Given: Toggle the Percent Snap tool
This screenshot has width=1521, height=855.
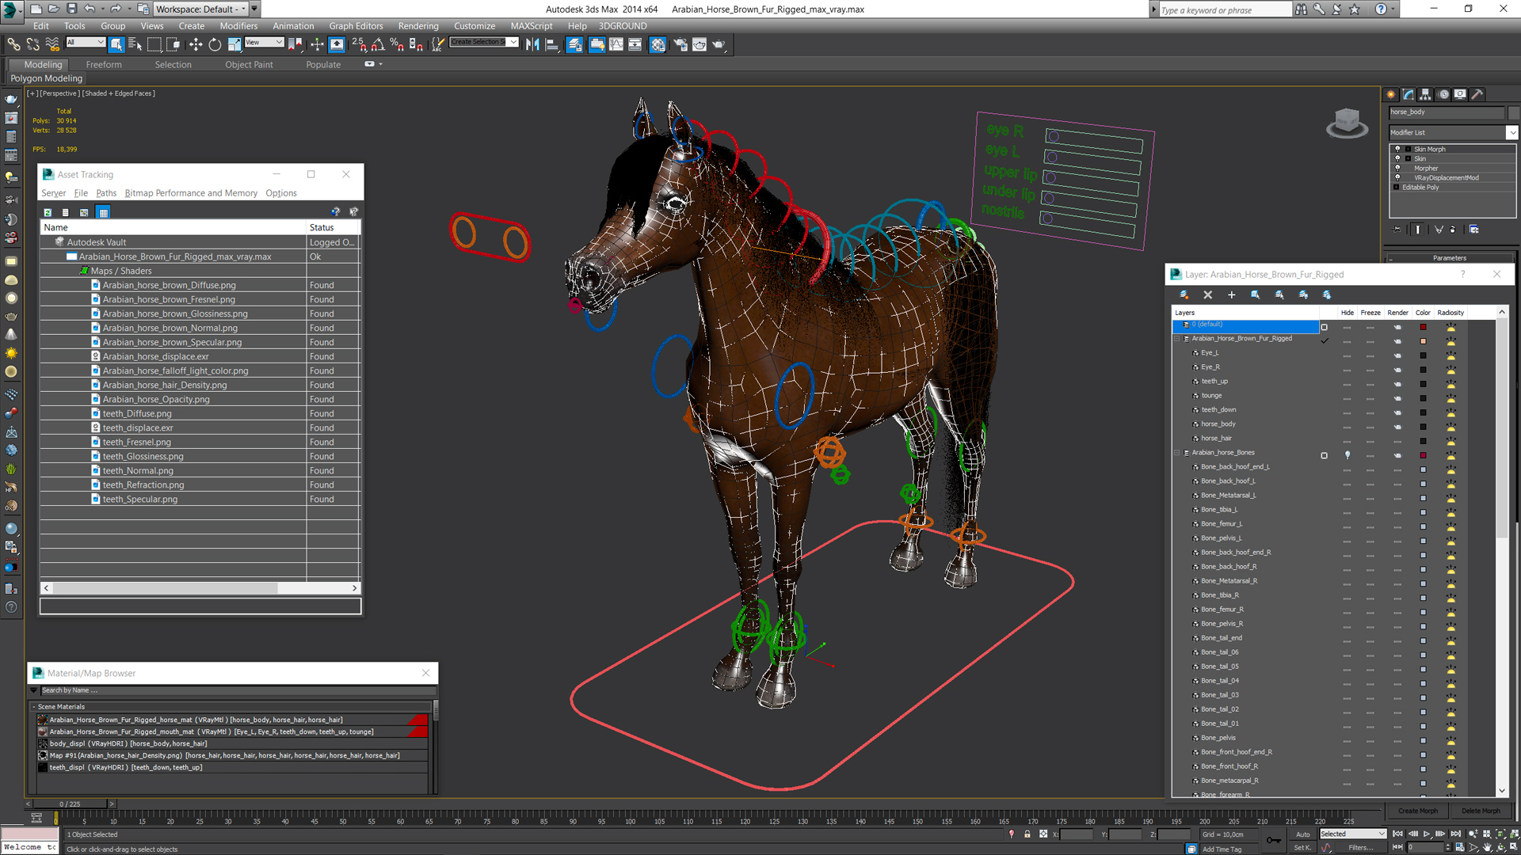Looking at the screenshot, I should tap(397, 44).
